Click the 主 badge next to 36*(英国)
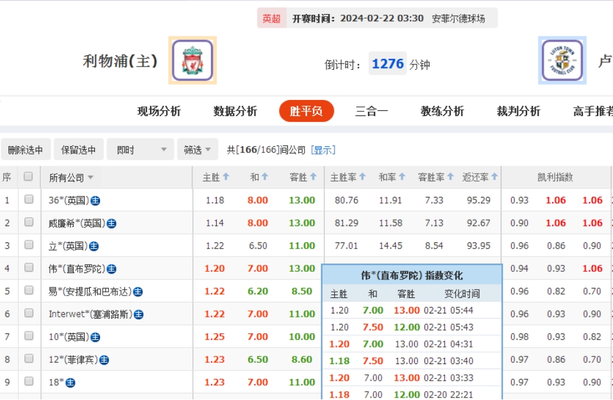This screenshot has height=400, width=613. 96,201
